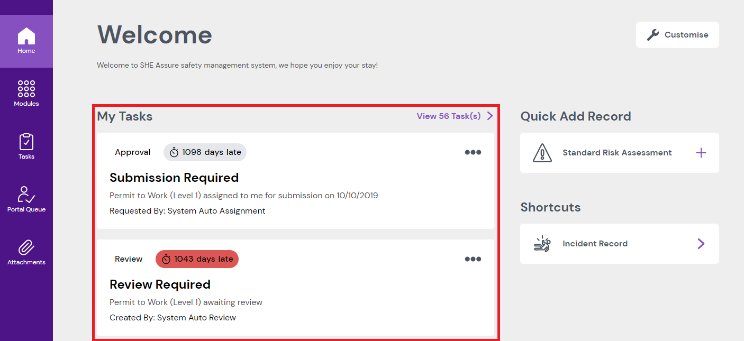Select the Standard Risk Assessment label

[617, 153]
